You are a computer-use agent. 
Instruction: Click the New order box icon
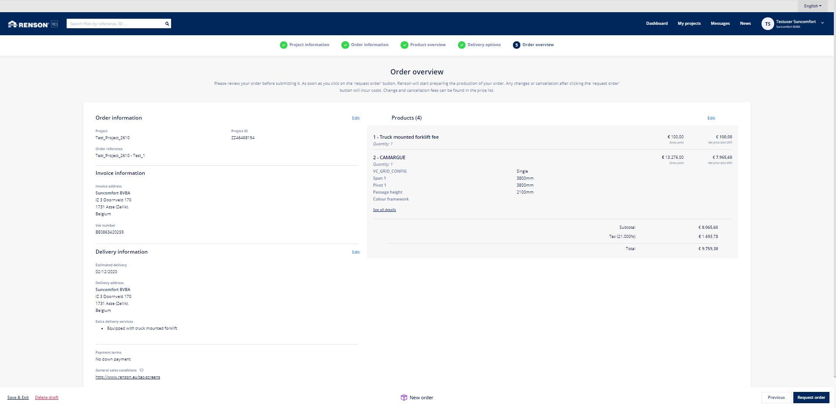(404, 398)
